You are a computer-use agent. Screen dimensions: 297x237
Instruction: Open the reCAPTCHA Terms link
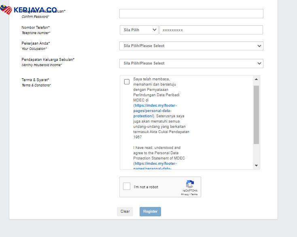coord(194,194)
